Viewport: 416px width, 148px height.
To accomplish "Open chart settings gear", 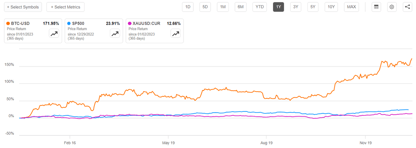I will click(392, 7).
